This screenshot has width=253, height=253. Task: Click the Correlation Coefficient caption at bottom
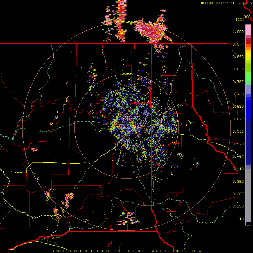click(x=128, y=251)
